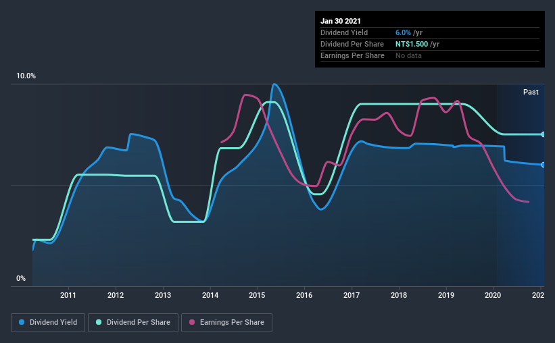Image resolution: width=555 pixels, height=343 pixels.
Task: Click the Past region label
Action: click(x=531, y=92)
